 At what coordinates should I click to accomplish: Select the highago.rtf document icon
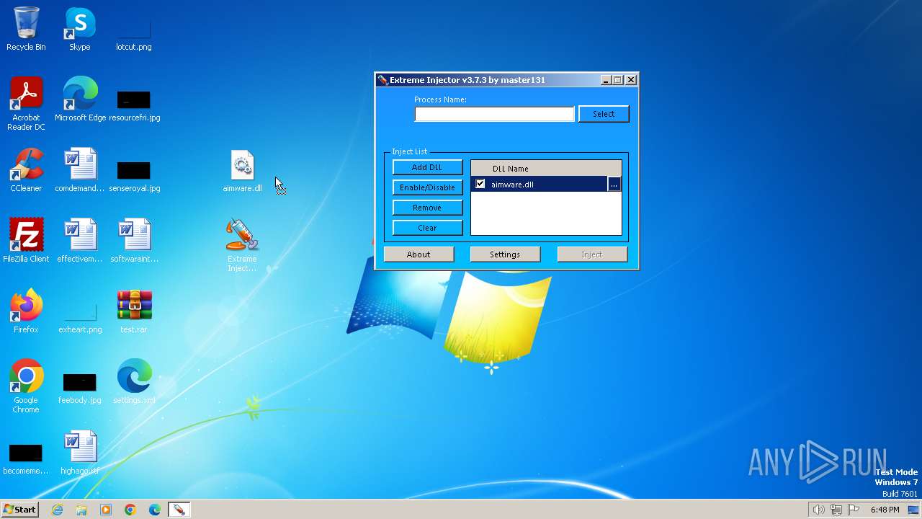pos(80,453)
